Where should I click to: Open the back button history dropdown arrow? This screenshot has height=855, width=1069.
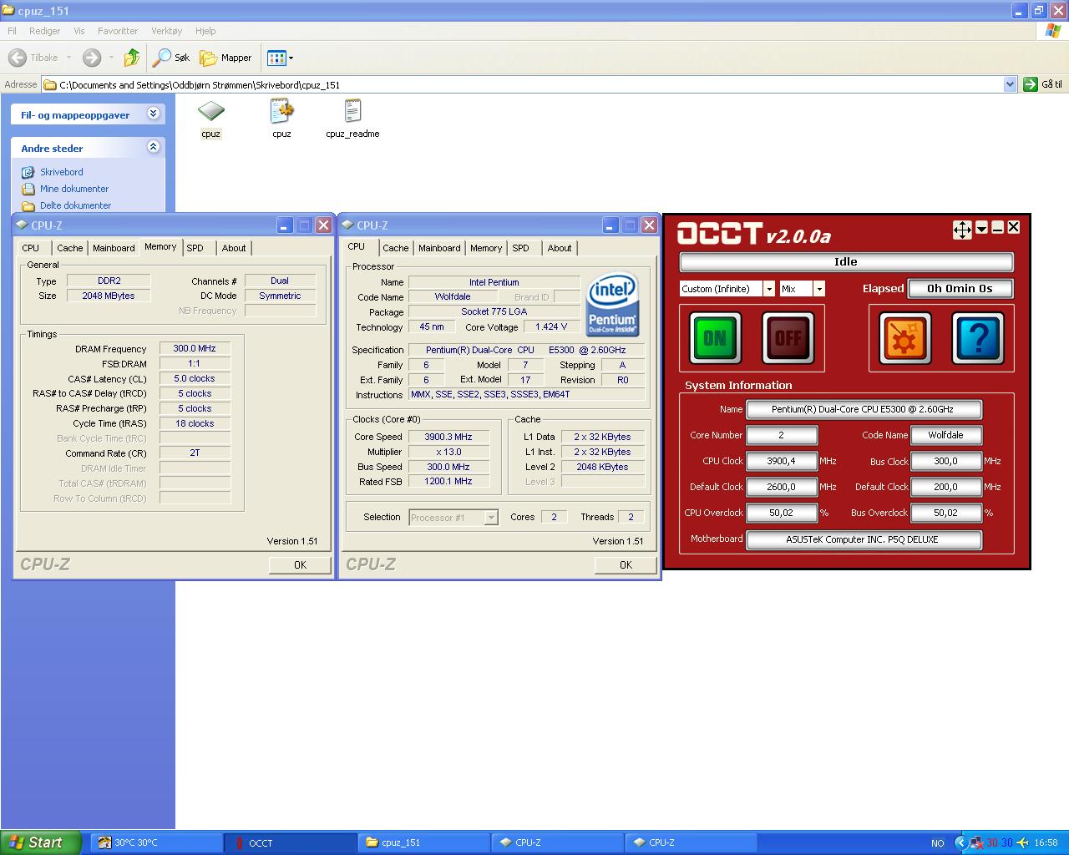(68, 58)
